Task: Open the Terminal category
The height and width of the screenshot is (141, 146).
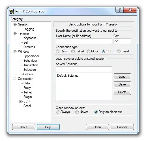Action: (24, 33)
